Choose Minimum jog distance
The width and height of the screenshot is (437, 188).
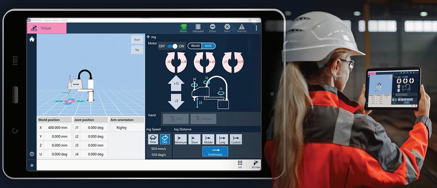coord(181,139)
